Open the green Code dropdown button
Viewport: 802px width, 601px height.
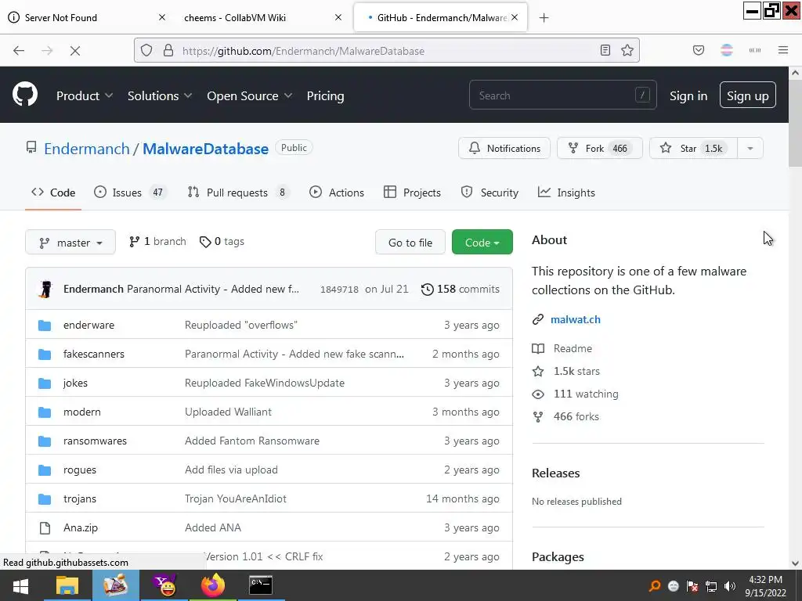pos(482,243)
